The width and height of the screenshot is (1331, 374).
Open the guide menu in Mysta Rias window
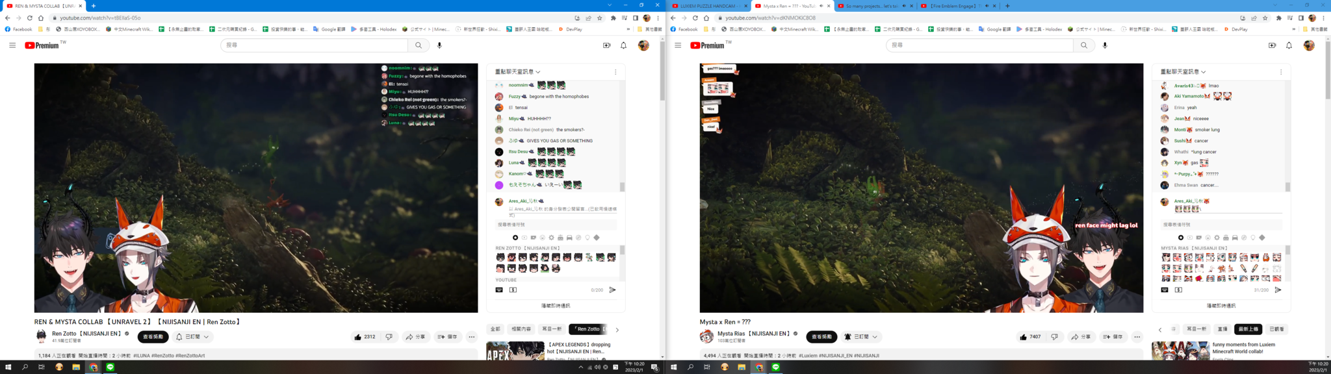678,45
